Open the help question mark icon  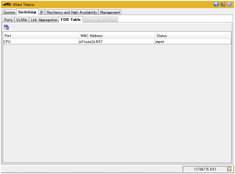pos(229,4)
